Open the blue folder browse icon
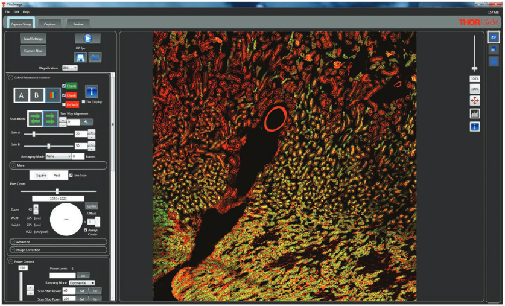This screenshot has height=306, width=505. [x=95, y=57]
